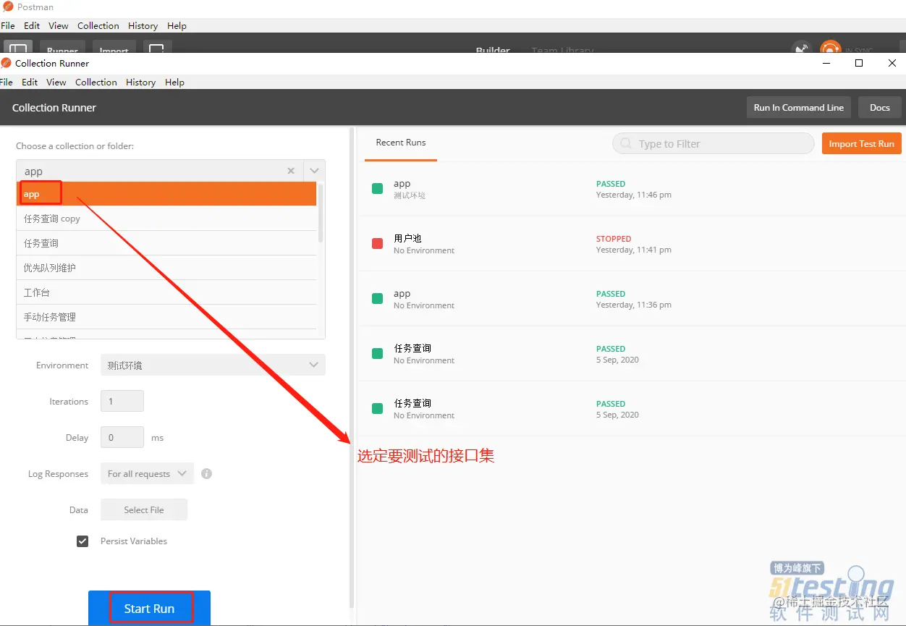Toggle the Persist Variables checkbox
Viewport: 906px width, 626px height.
point(82,541)
